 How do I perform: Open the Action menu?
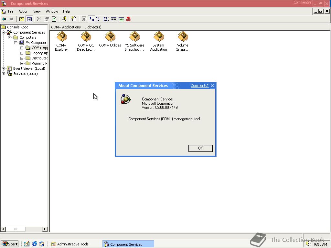point(23,11)
